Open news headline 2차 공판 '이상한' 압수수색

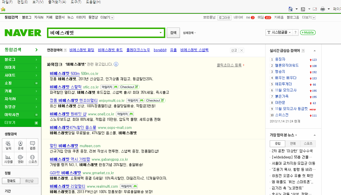(x=292, y=151)
